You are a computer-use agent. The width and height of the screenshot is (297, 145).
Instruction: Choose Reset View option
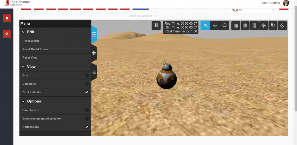55,57
